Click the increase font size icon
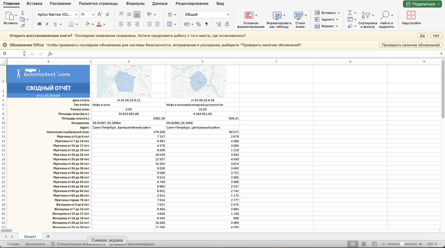This screenshot has width=445, height=248. [x=100, y=15]
